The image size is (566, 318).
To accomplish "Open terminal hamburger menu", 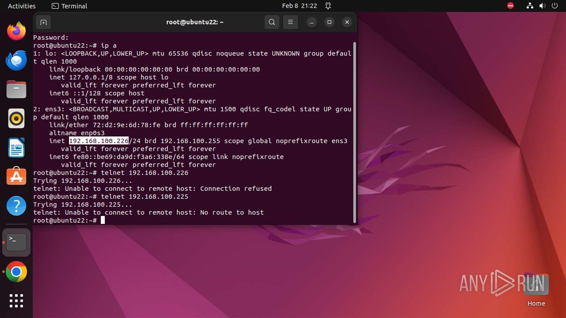I will pos(291,22).
